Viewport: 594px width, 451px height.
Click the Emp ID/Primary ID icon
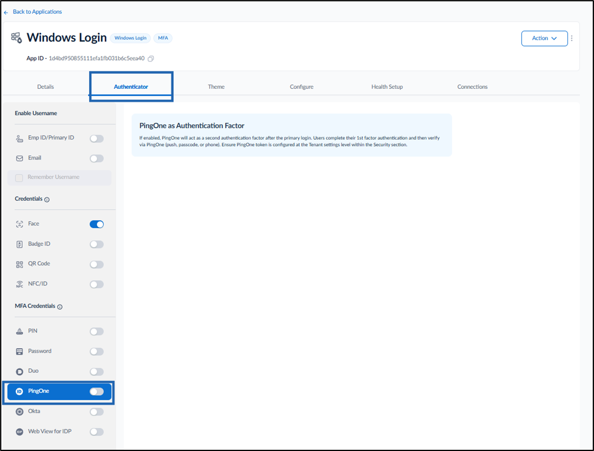coord(20,138)
